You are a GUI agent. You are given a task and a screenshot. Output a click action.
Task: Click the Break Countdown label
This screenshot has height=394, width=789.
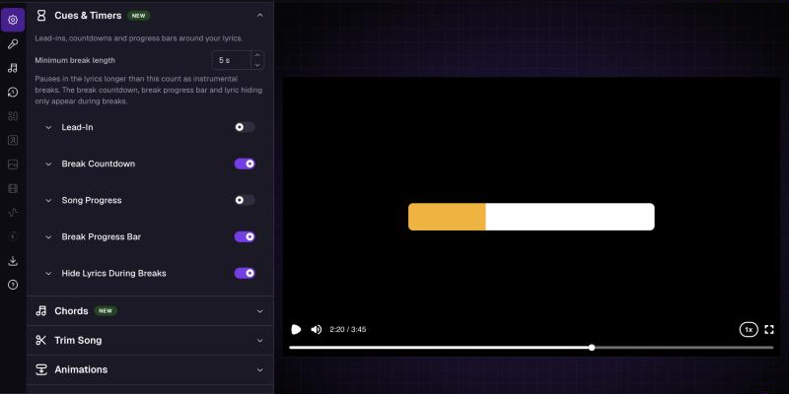pos(98,164)
